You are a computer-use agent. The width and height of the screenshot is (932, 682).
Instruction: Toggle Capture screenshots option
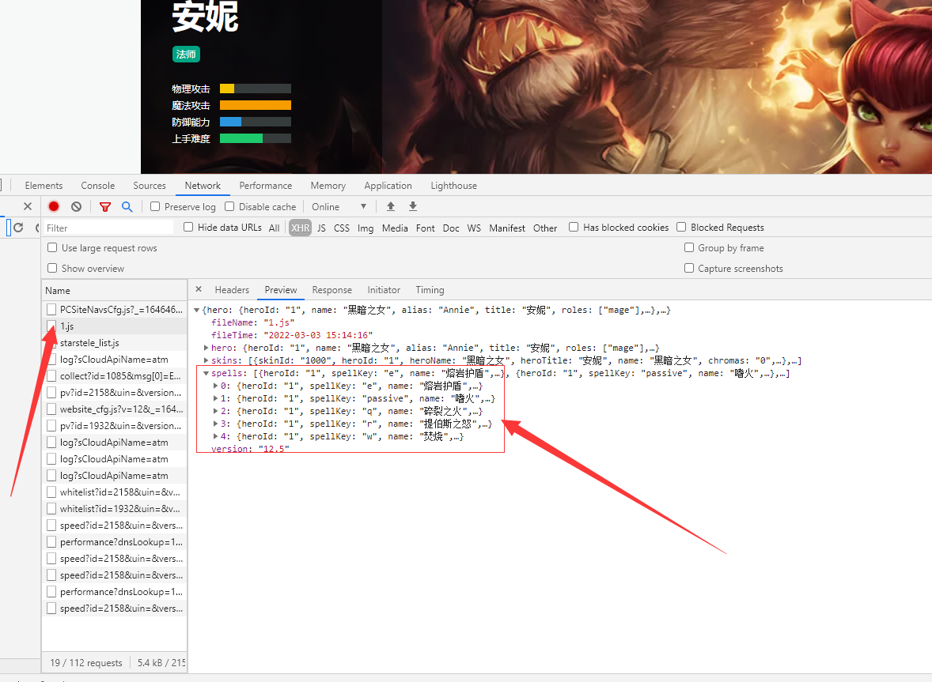pos(689,268)
